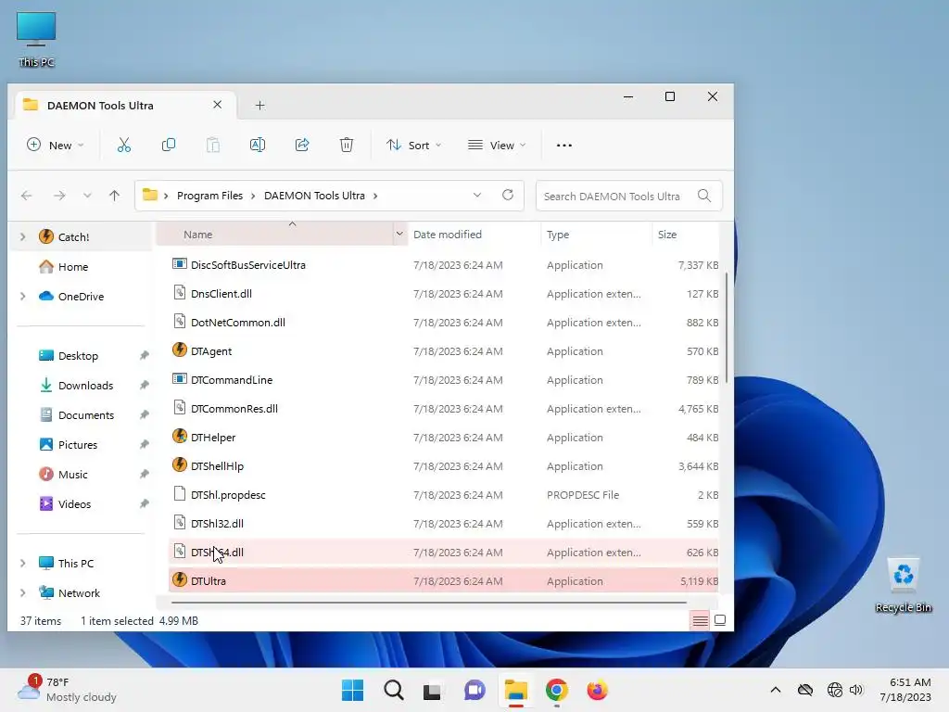Open the clock and date flyout
This screenshot has height=712, width=949.
pyautogui.click(x=905, y=690)
